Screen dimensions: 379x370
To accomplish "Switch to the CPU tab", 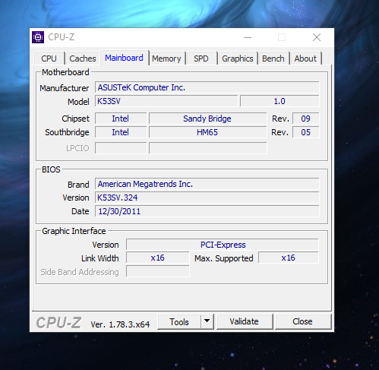I will pos(49,59).
